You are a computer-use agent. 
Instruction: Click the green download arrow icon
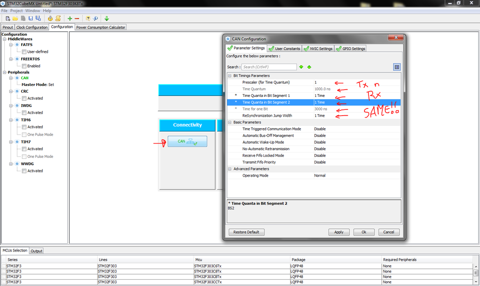click(x=107, y=19)
